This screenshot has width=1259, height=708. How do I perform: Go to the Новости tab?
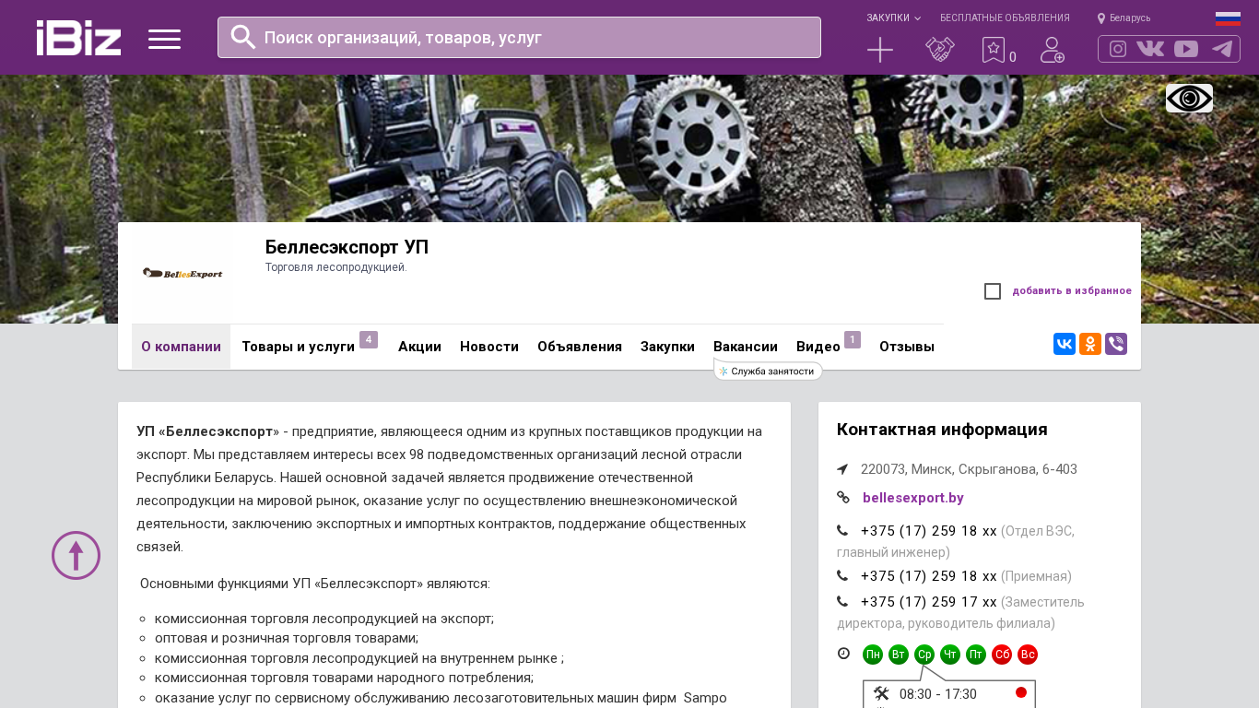(x=489, y=347)
